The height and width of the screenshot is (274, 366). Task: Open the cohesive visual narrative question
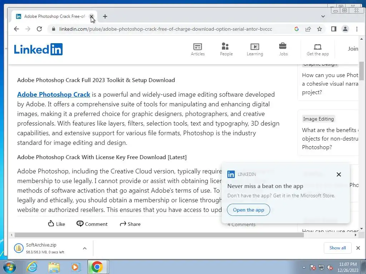(x=330, y=83)
